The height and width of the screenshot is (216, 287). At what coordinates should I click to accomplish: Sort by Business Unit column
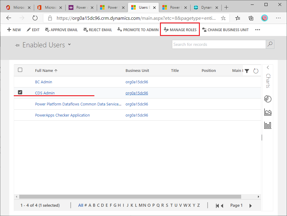(137, 71)
